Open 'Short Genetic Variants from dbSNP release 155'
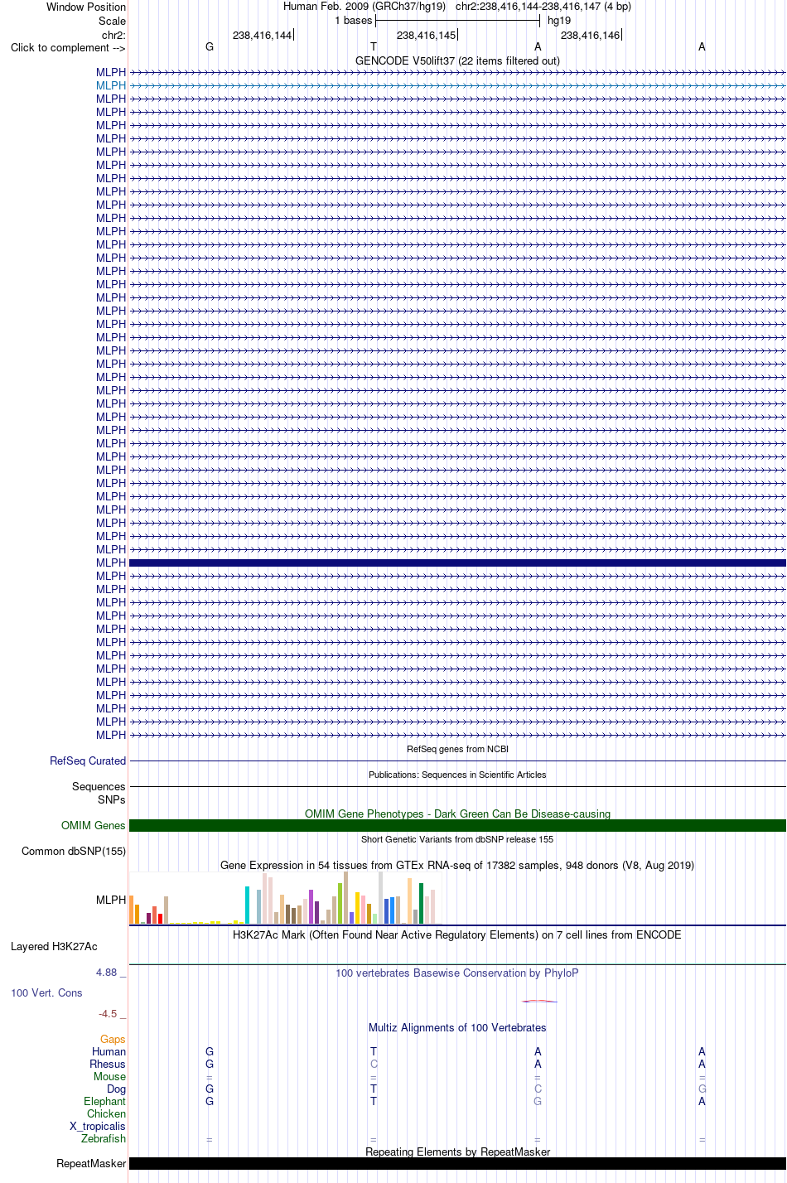 457,839
